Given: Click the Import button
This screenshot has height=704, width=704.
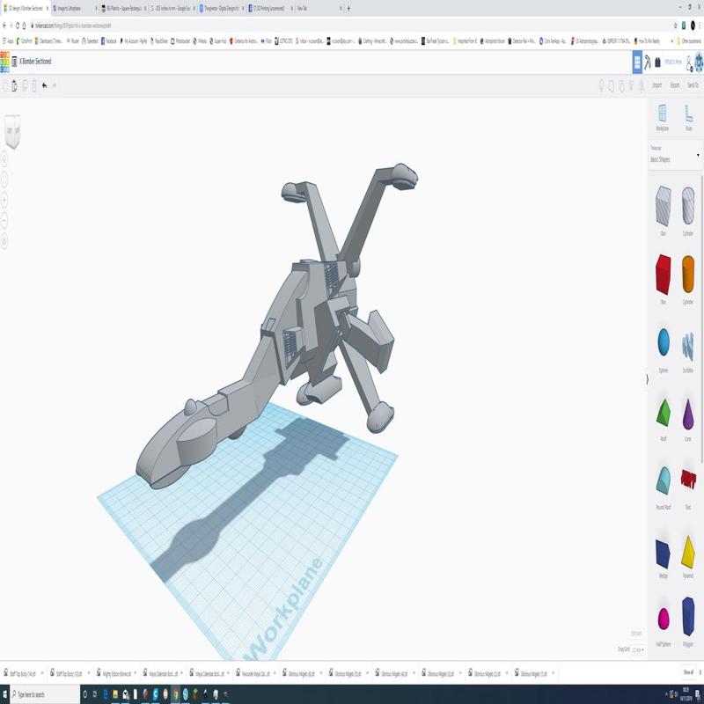Looking at the screenshot, I should tap(656, 85).
